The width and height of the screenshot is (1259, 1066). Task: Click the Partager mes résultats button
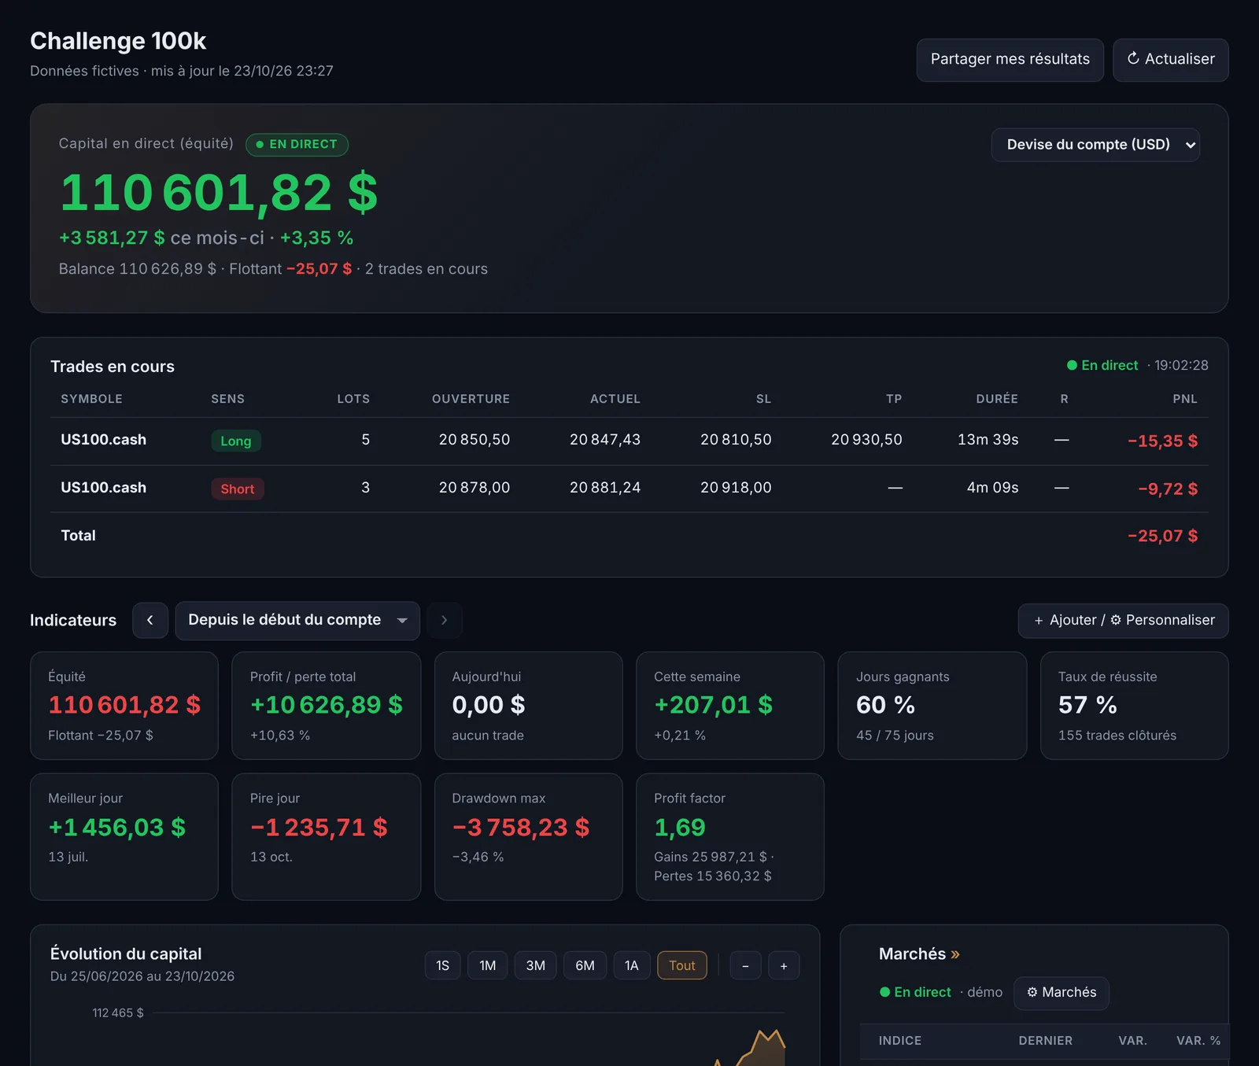[x=1010, y=60]
